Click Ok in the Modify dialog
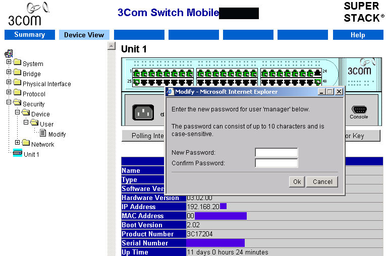The height and width of the screenshot is (256, 386). (x=297, y=182)
